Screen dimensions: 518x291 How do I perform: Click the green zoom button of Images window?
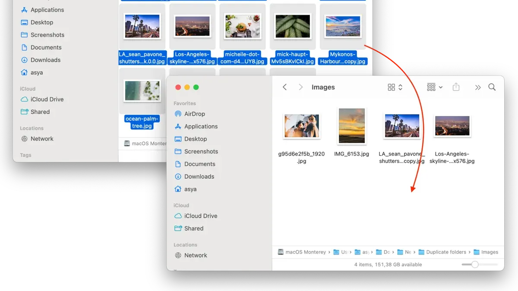pos(196,87)
